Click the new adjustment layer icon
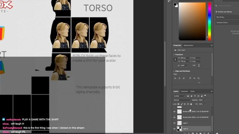Viewport: 239px width, 134px height. [x=197, y=133]
